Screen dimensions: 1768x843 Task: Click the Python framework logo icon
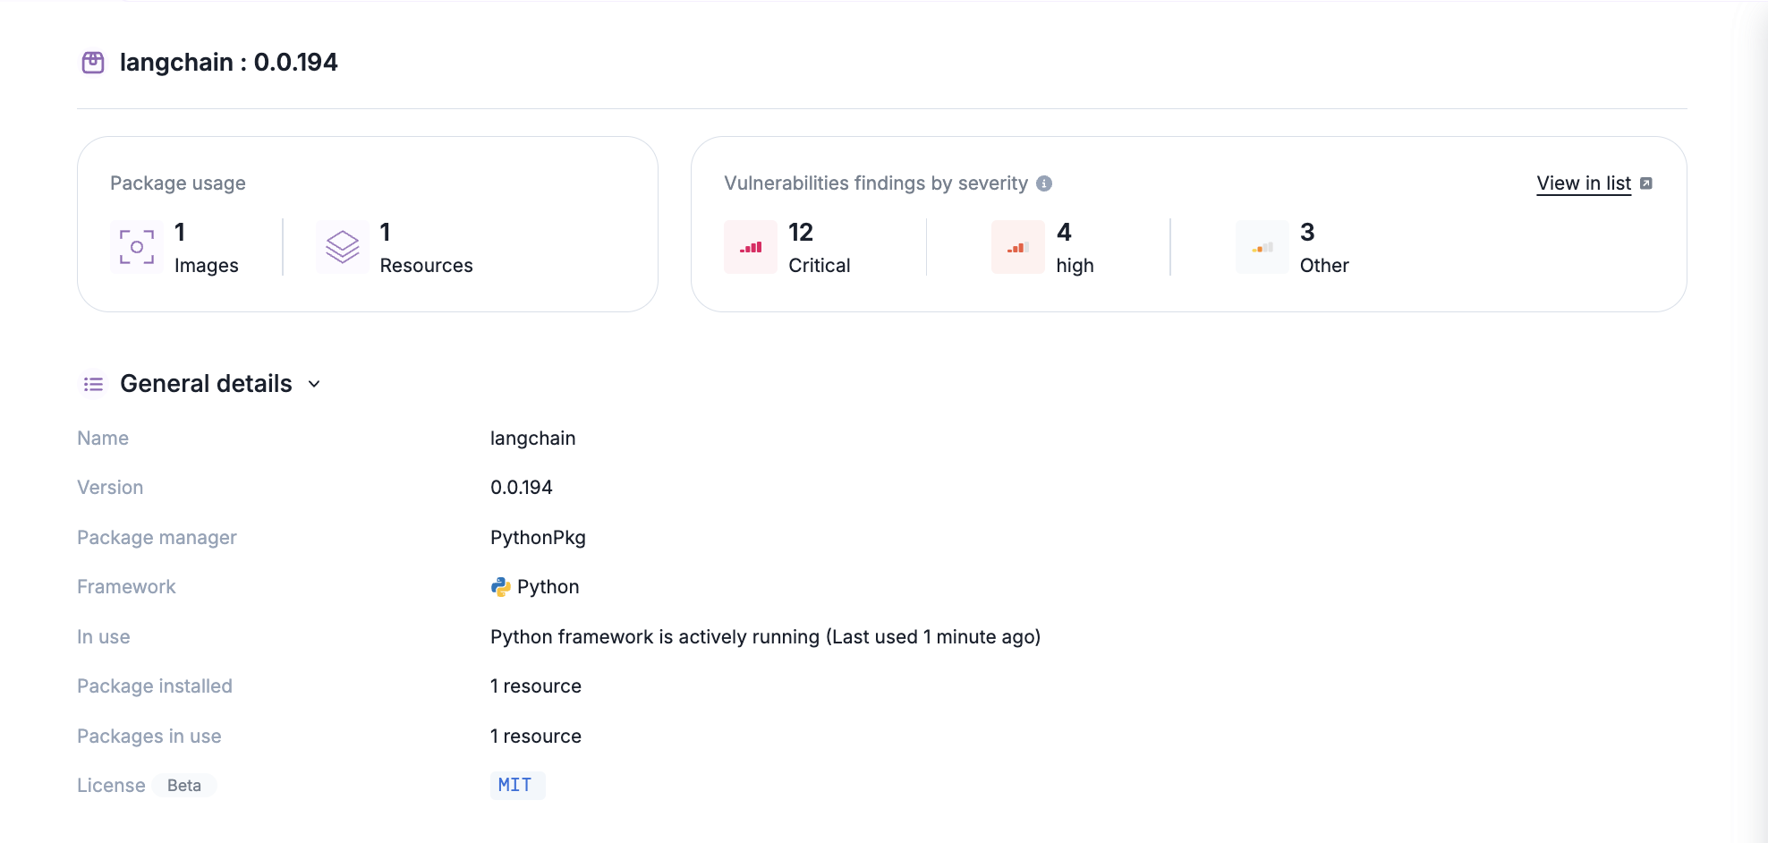tap(499, 587)
